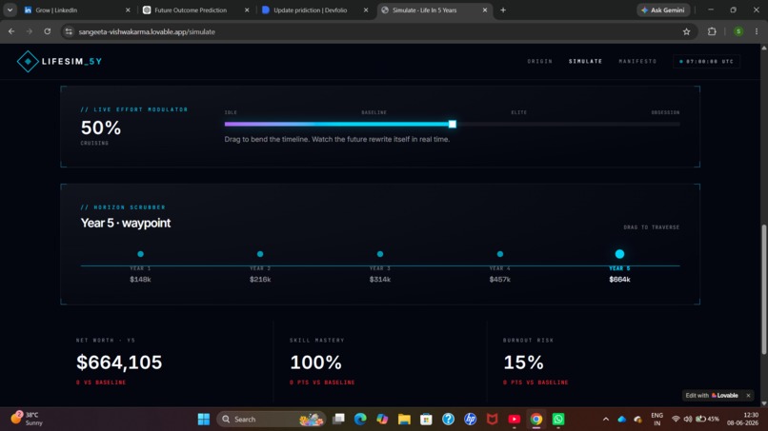This screenshot has width=768, height=431.
Task: Open YouTube from taskbar
Action: tap(515, 420)
